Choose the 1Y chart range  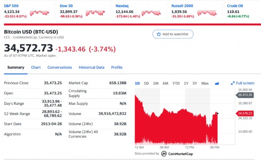coord(186,83)
